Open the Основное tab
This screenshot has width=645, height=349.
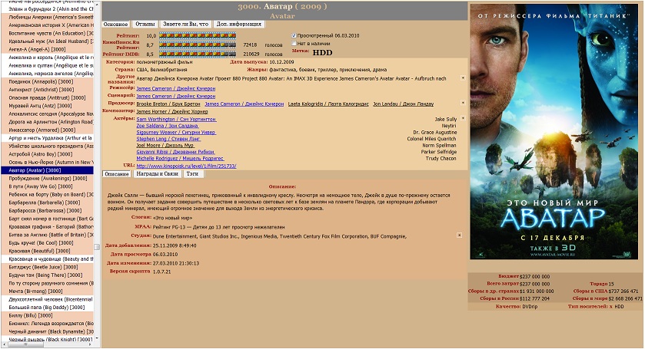click(x=115, y=25)
